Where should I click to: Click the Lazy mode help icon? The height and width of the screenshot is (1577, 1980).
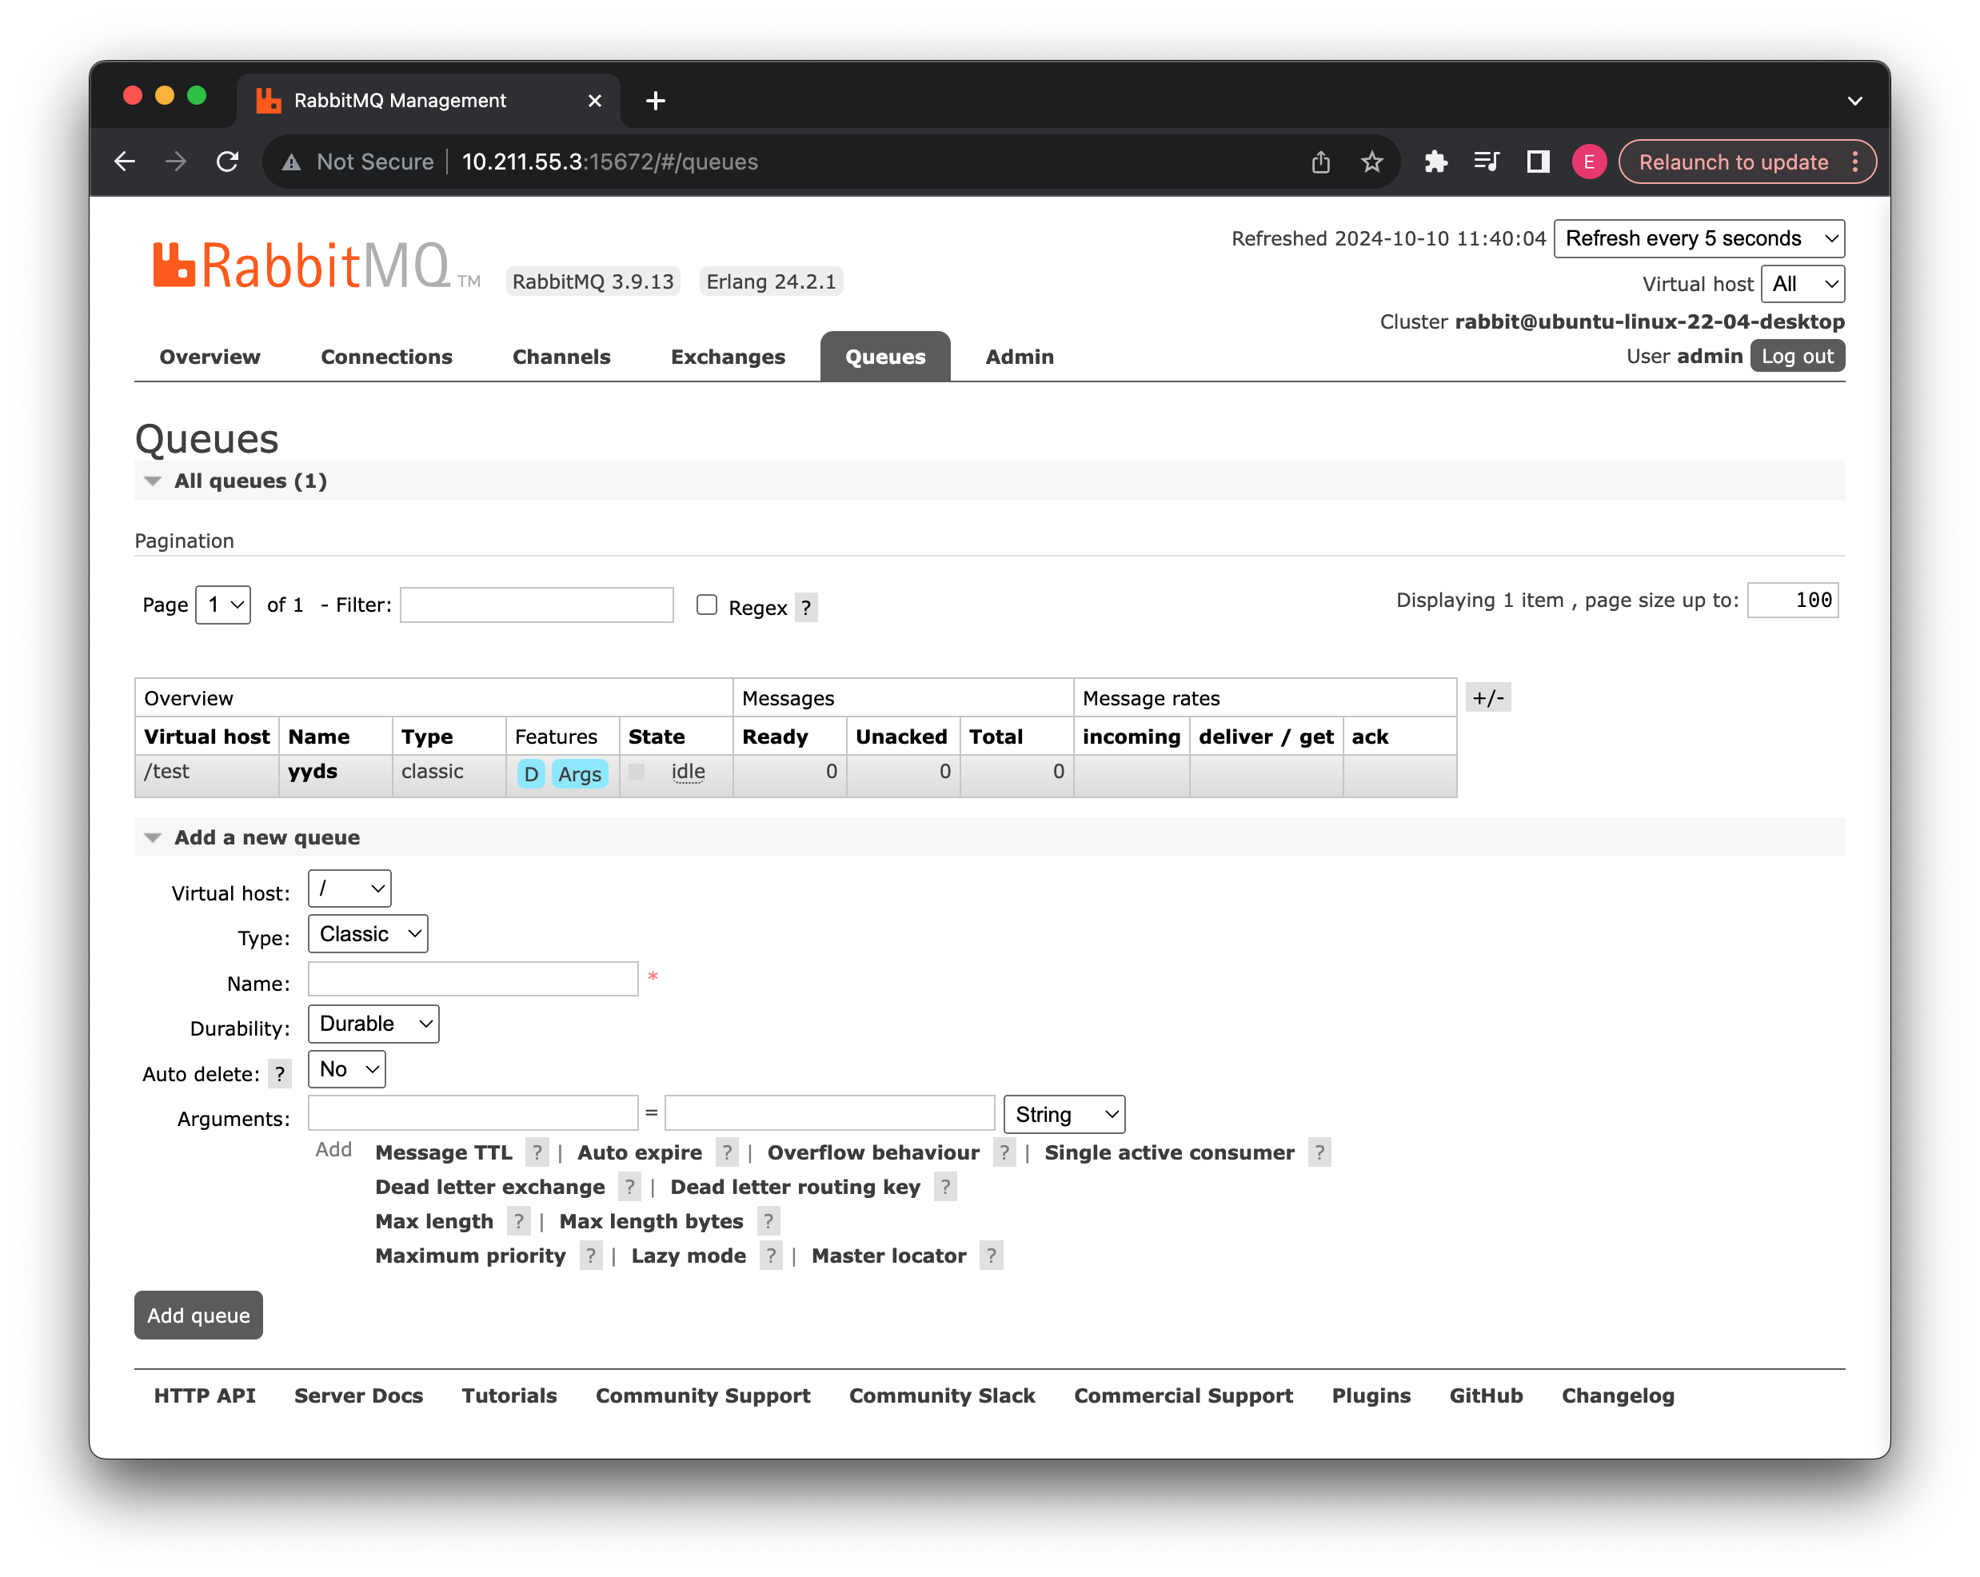(771, 1256)
